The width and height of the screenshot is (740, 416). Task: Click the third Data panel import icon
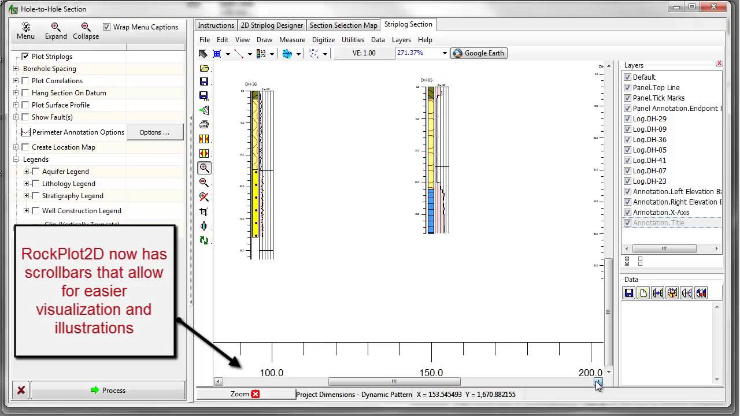(x=658, y=293)
